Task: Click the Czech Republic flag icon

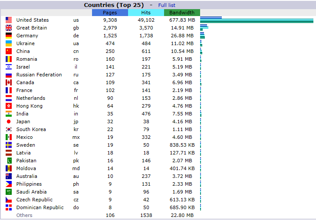Action: click(9, 200)
